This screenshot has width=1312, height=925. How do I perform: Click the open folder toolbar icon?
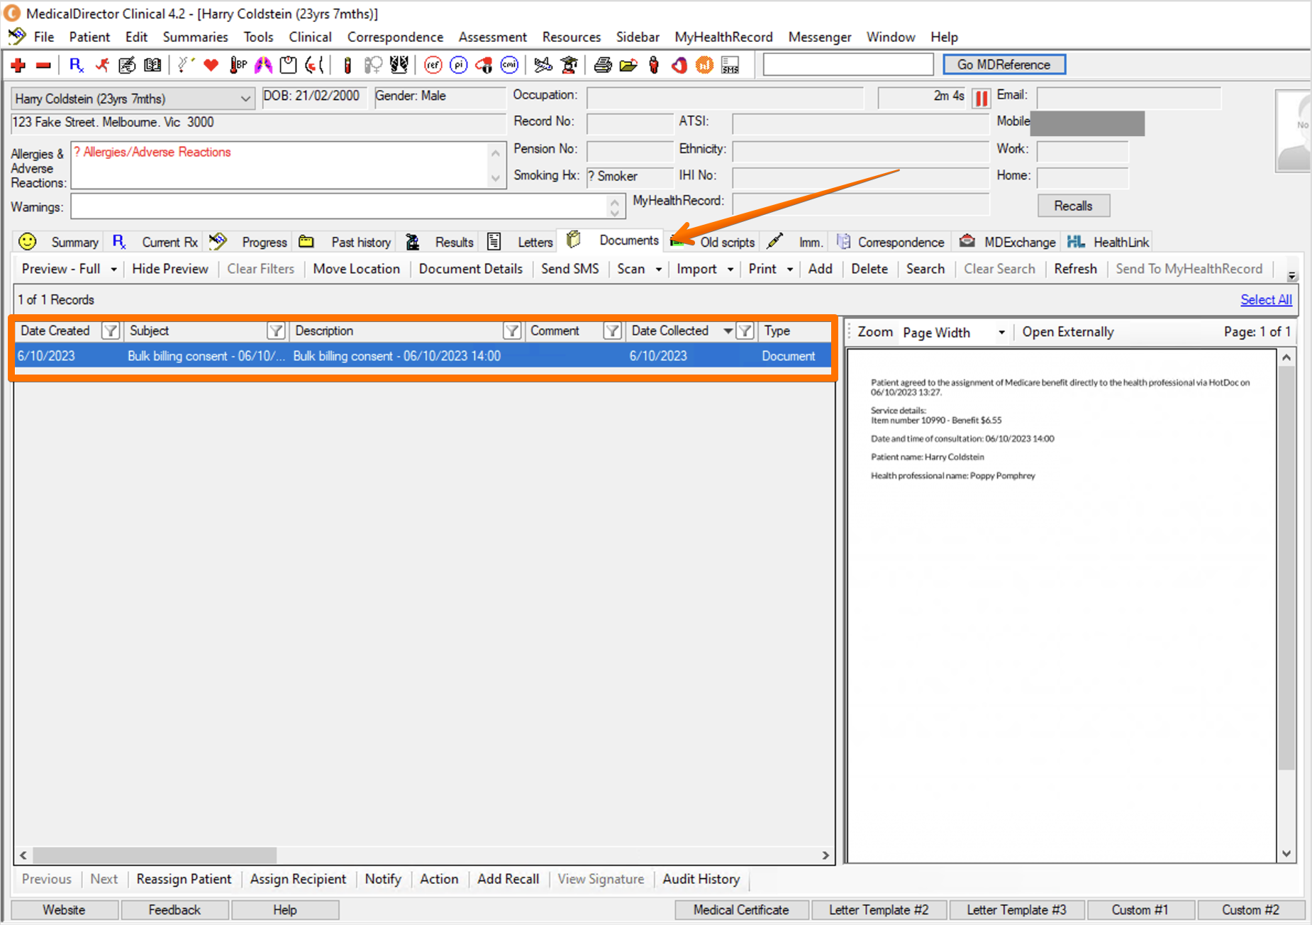point(628,65)
